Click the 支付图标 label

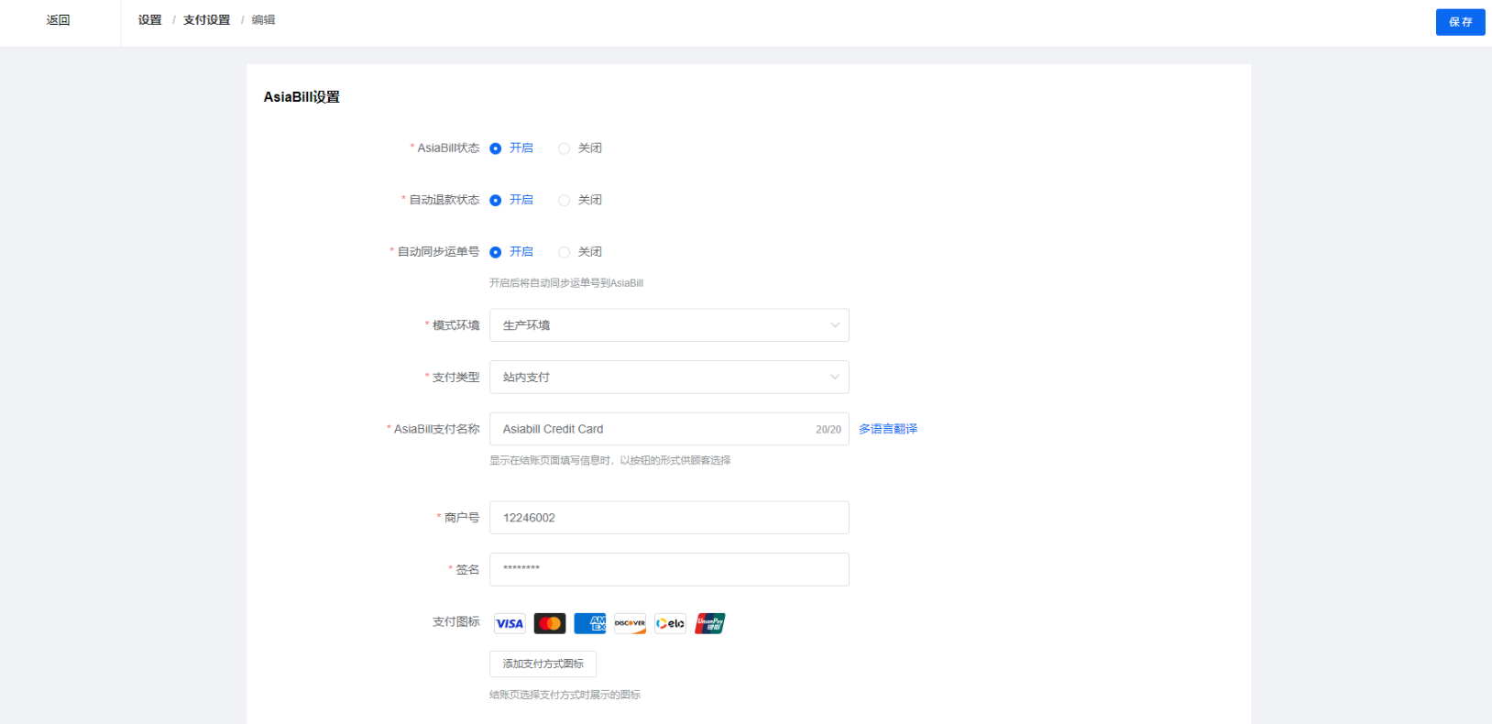(455, 621)
